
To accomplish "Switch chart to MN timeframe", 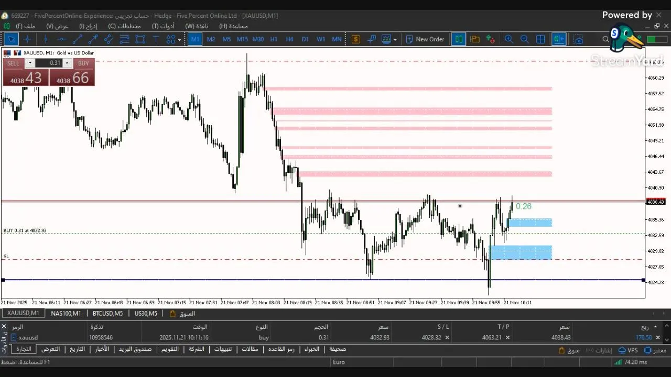I will point(337,39).
